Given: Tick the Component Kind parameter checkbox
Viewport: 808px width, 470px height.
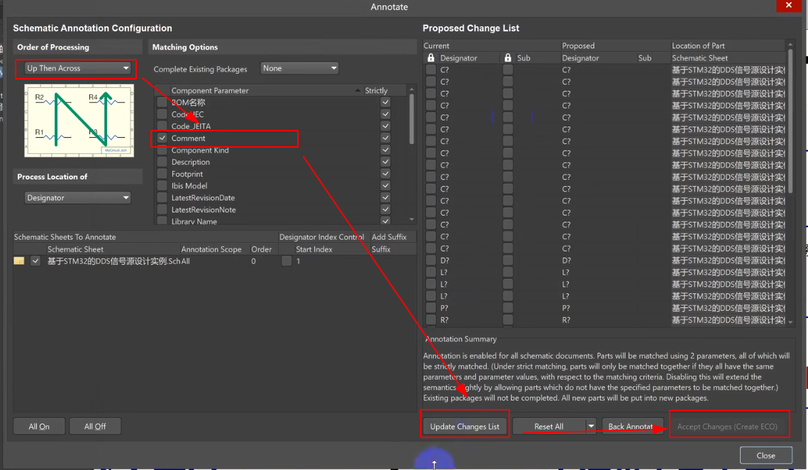Looking at the screenshot, I should 162,150.
